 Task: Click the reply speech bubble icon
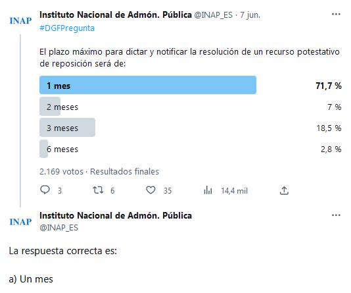tap(45, 190)
